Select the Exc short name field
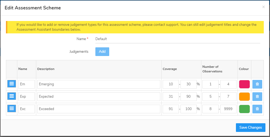The width and height of the screenshot is (270, 137). tap(26, 109)
